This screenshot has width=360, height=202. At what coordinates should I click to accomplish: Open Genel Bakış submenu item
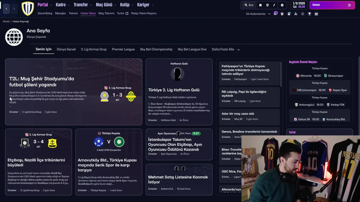tap(45, 13)
